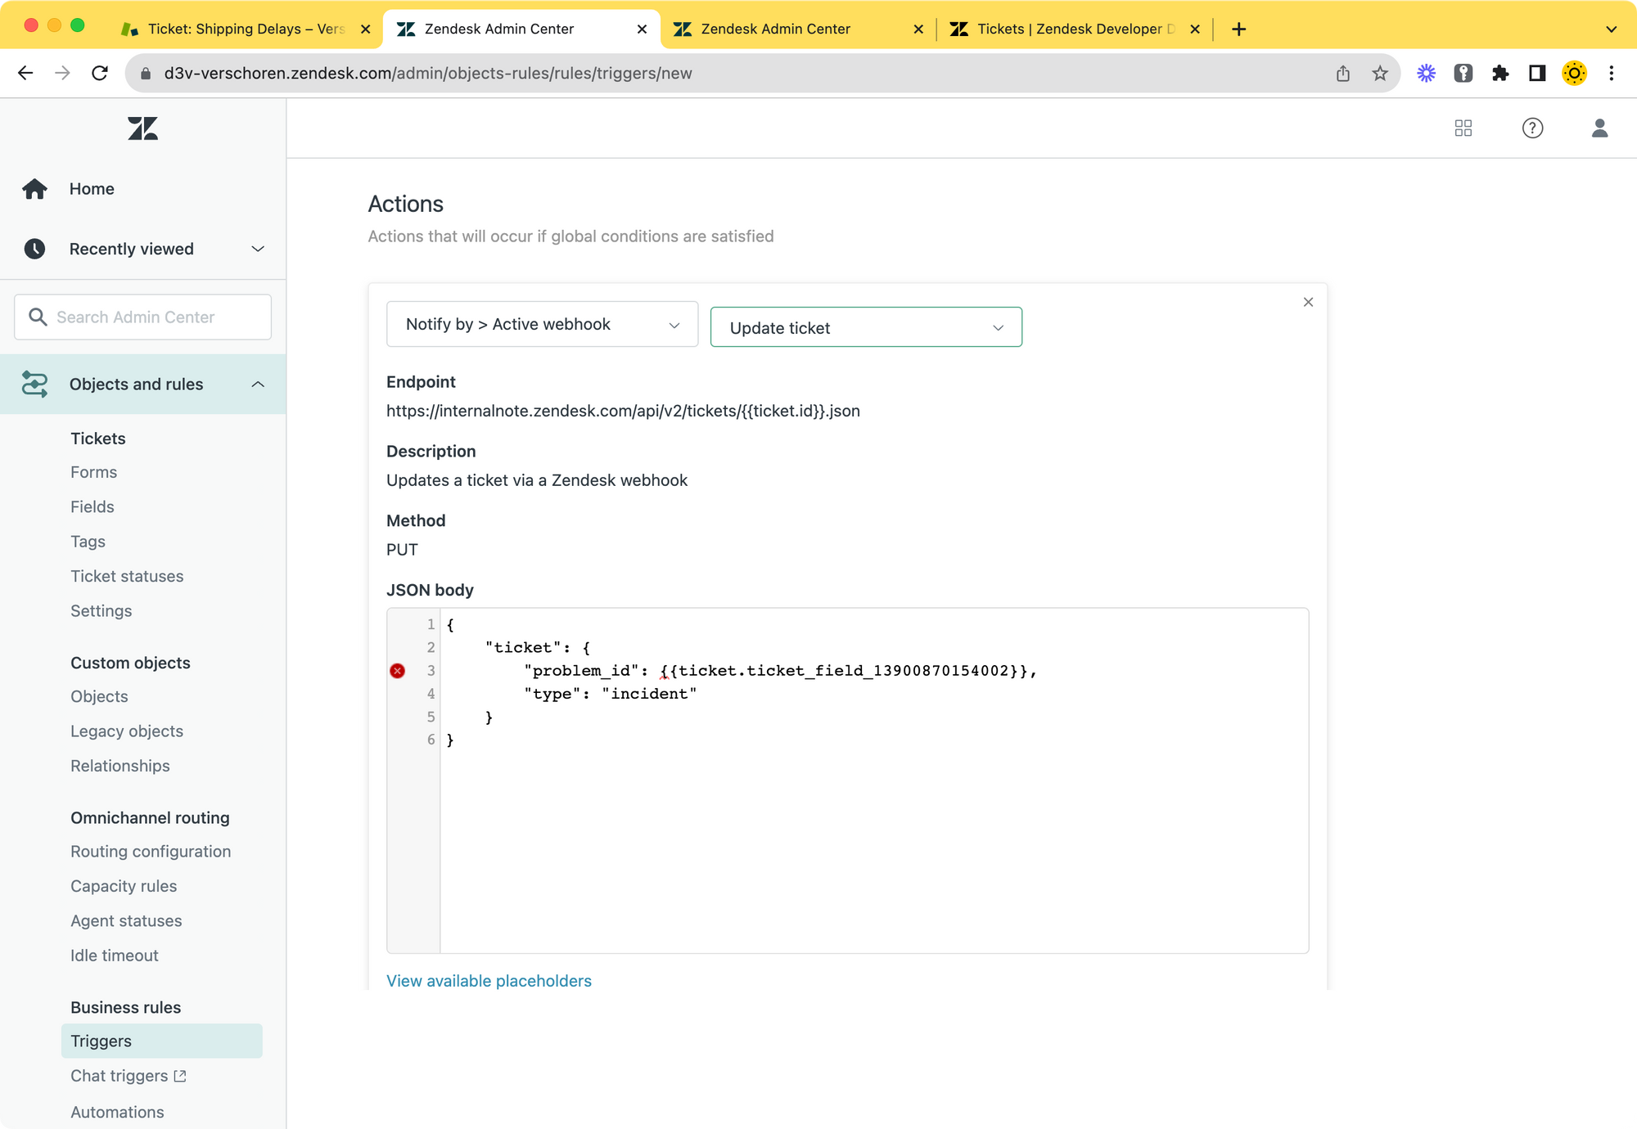
Task: Open Notify by Active webhook dropdown
Action: (542, 325)
